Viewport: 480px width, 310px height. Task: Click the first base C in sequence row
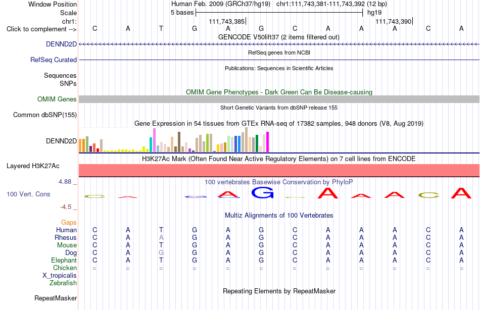pos(95,28)
